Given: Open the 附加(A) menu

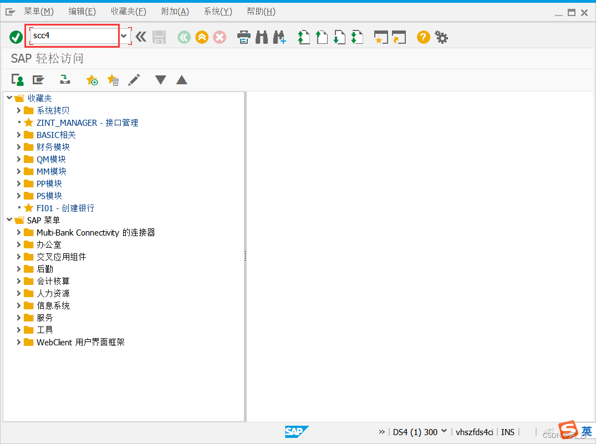Looking at the screenshot, I should click(x=175, y=12).
